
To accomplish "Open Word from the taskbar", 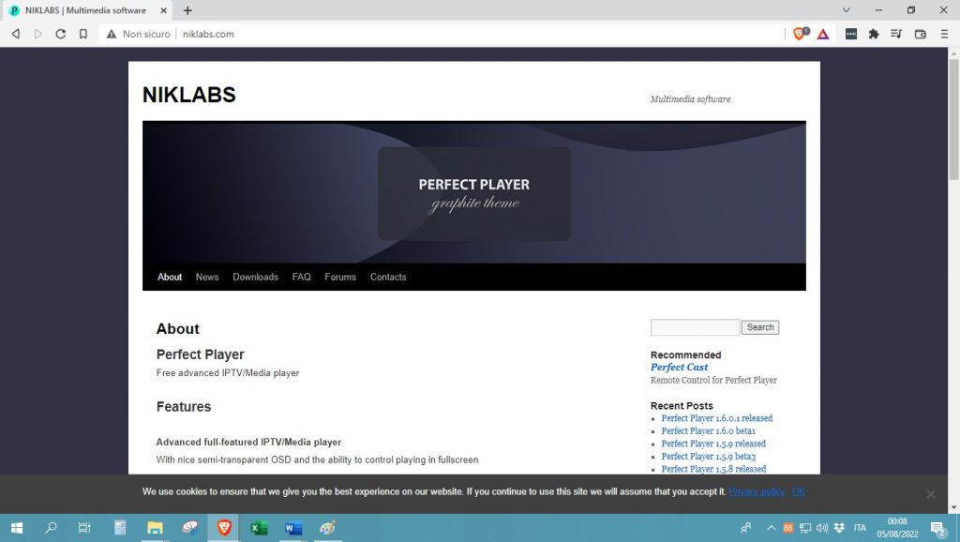I will (x=292, y=528).
